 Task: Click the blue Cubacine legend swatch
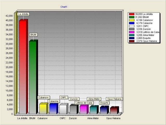(x=132, y=23)
